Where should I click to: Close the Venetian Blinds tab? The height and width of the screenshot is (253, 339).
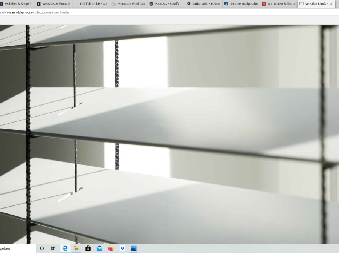pyautogui.click(x=331, y=4)
